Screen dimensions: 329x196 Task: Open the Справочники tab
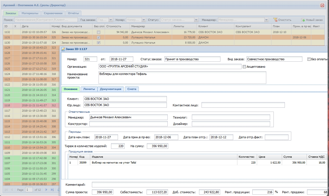pos(53,13)
